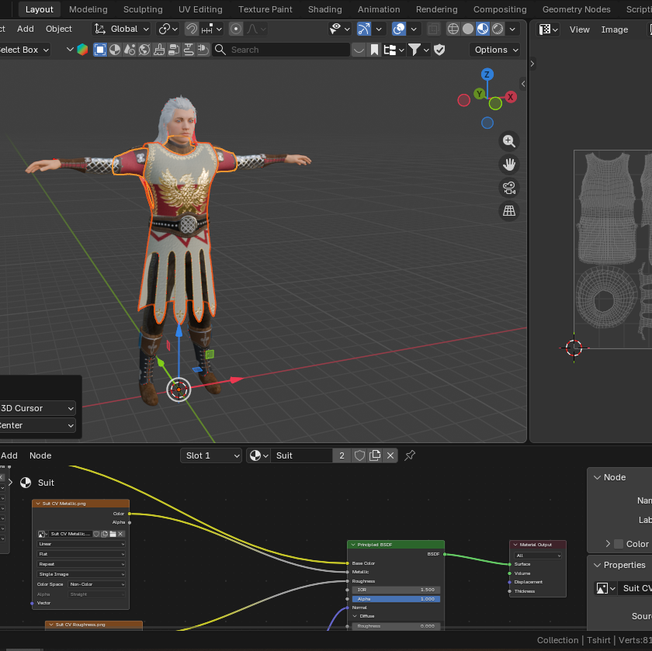The width and height of the screenshot is (652, 651).
Task: Switch to rendered viewport shading
Action: pyautogui.click(x=498, y=29)
